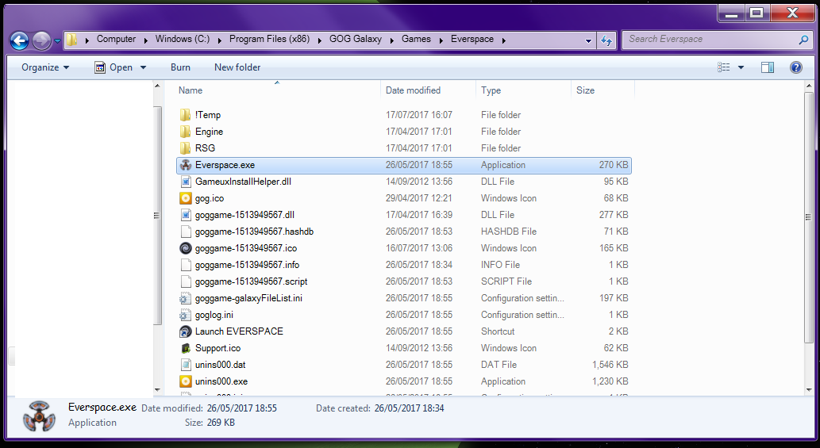
Task: Expand arrow after GOG Galaxy breadcrumb
Action: [x=391, y=40]
